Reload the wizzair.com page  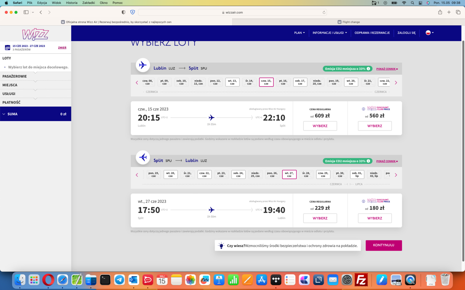coord(324,13)
